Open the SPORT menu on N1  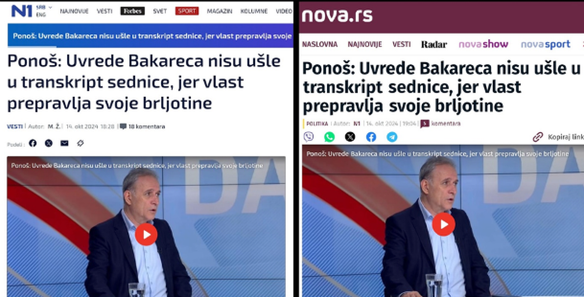187,11
